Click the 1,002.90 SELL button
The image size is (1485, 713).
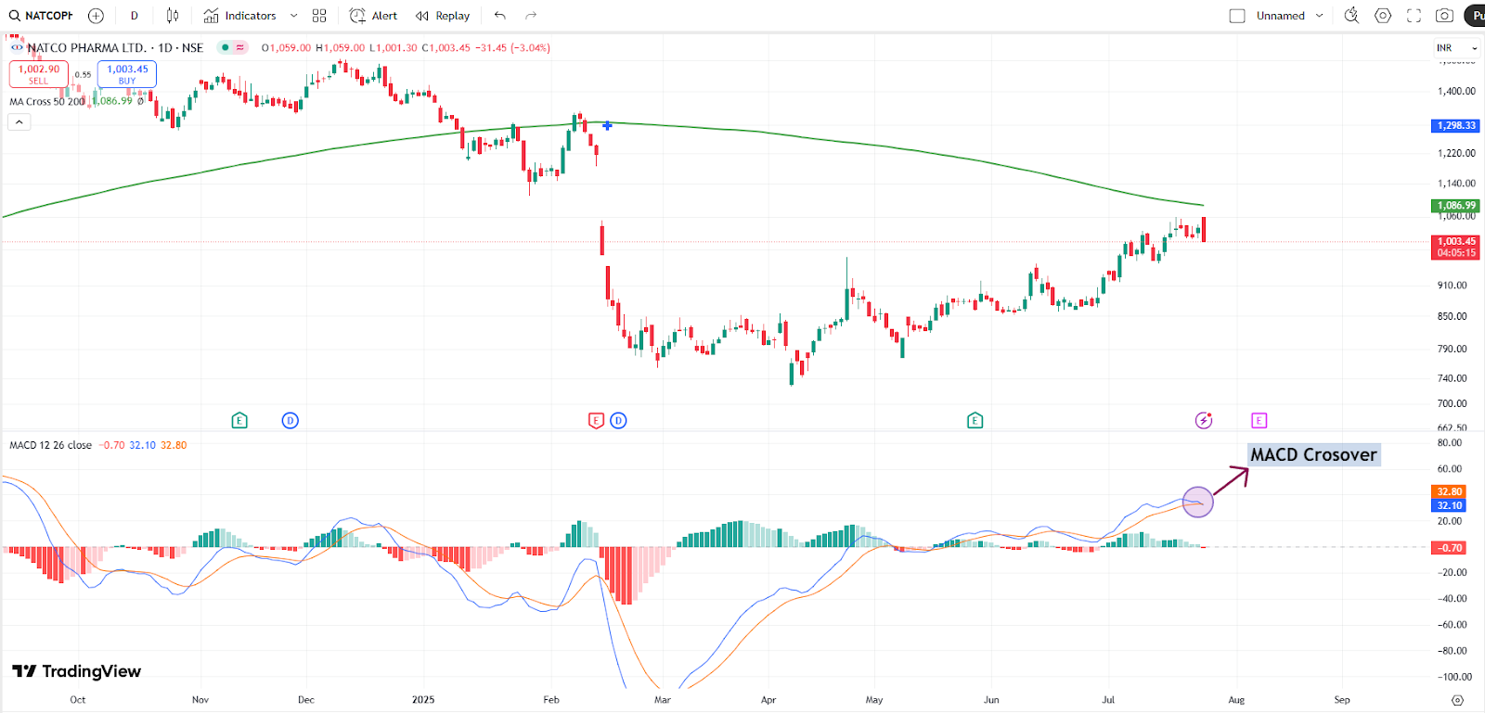[x=38, y=74]
